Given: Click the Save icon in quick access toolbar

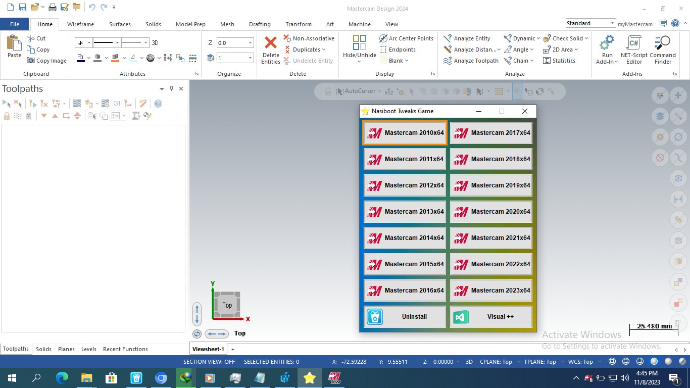Looking at the screenshot, I should point(22,7).
